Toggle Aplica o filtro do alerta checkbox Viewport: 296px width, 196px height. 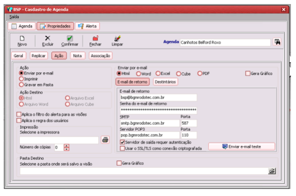[x=19, y=114]
